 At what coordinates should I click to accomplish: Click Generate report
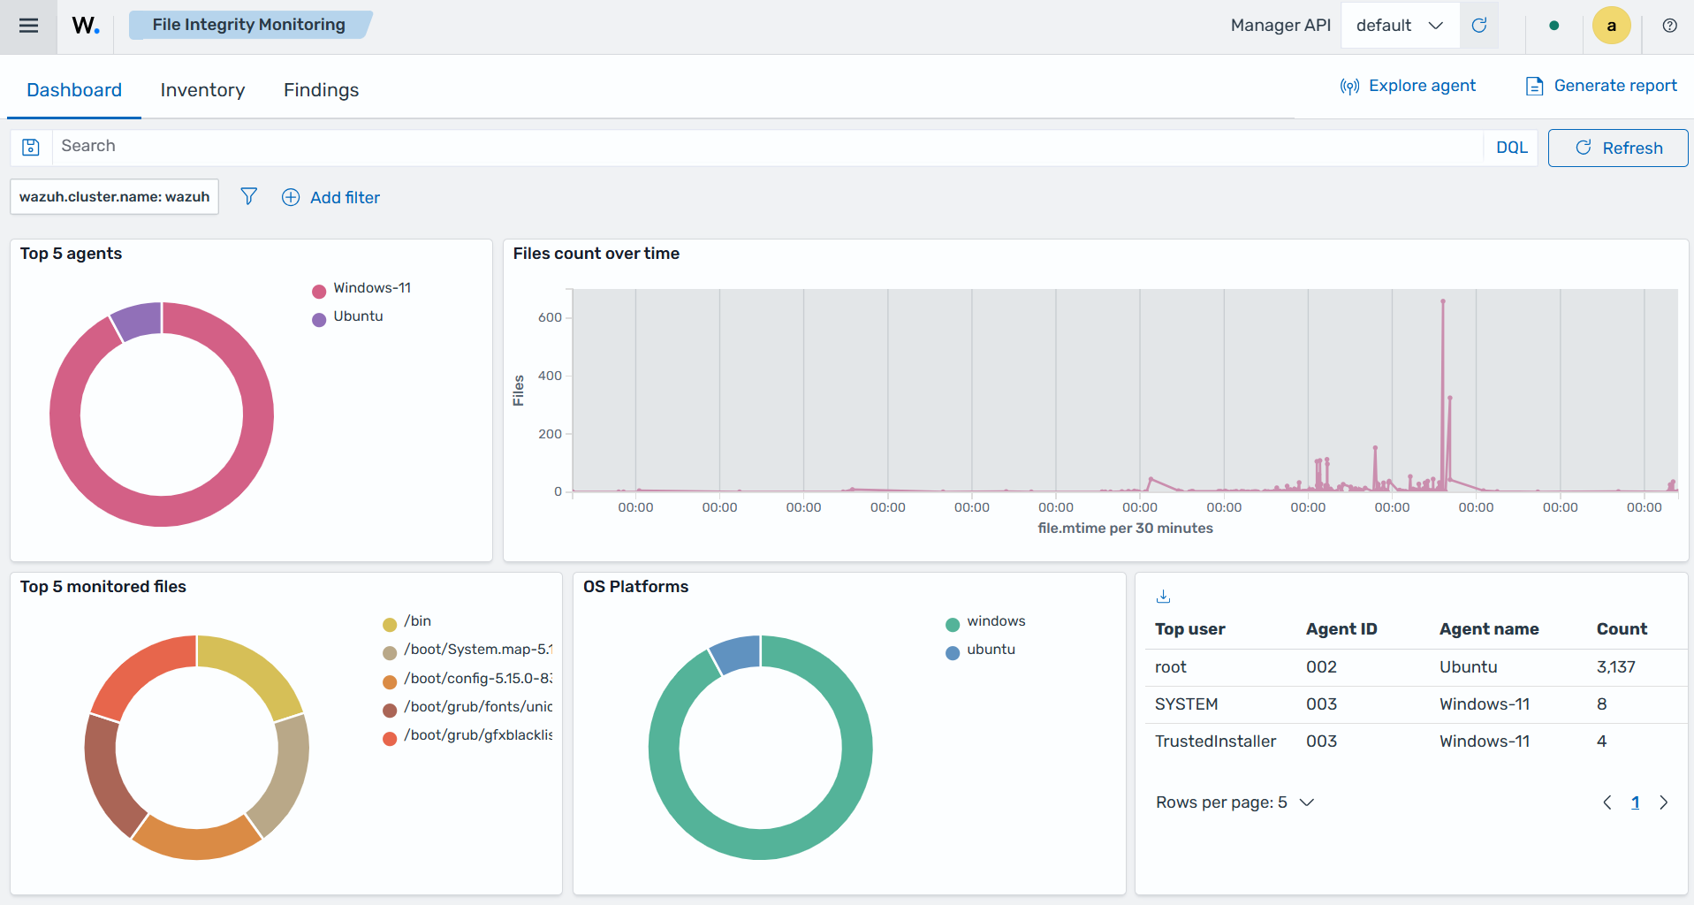pos(1601,86)
